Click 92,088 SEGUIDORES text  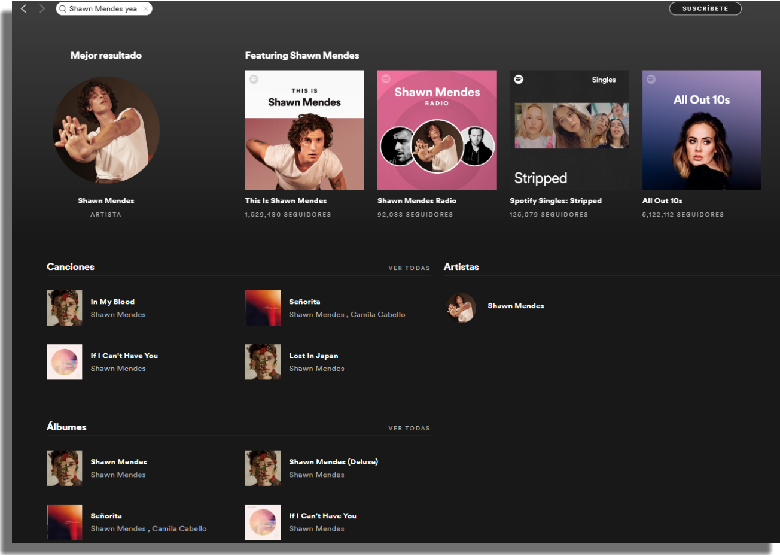pyautogui.click(x=415, y=214)
